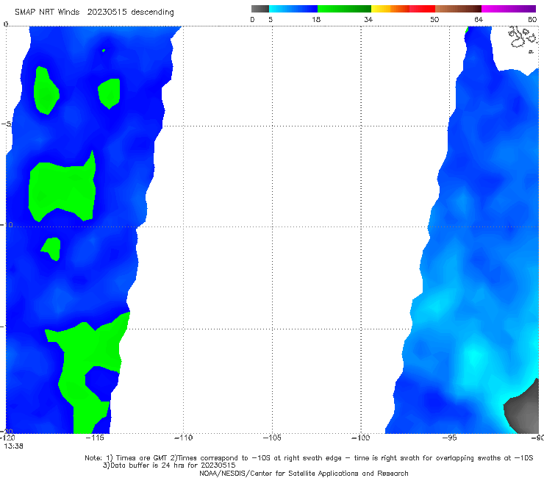Click the latitude label -10 on left axis
The height and width of the screenshot is (478, 544).
click(7, 225)
